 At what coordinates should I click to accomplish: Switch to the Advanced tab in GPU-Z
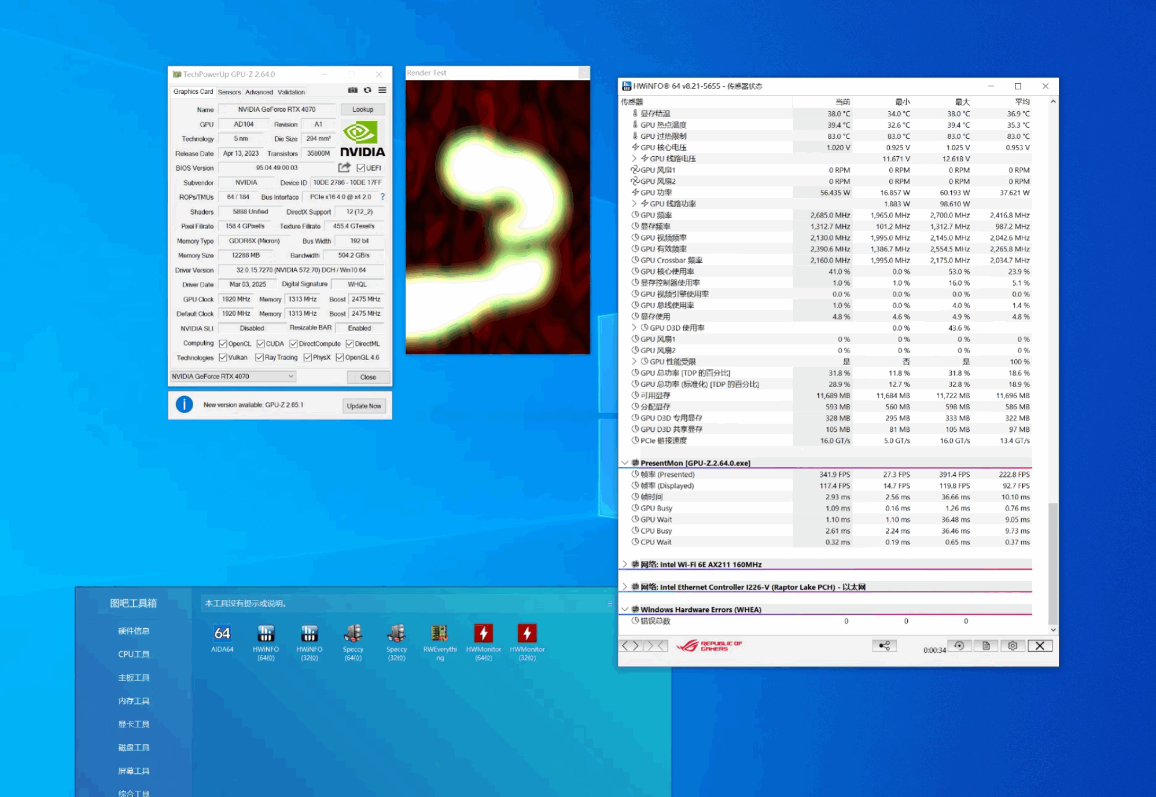pyautogui.click(x=259, y=92)
